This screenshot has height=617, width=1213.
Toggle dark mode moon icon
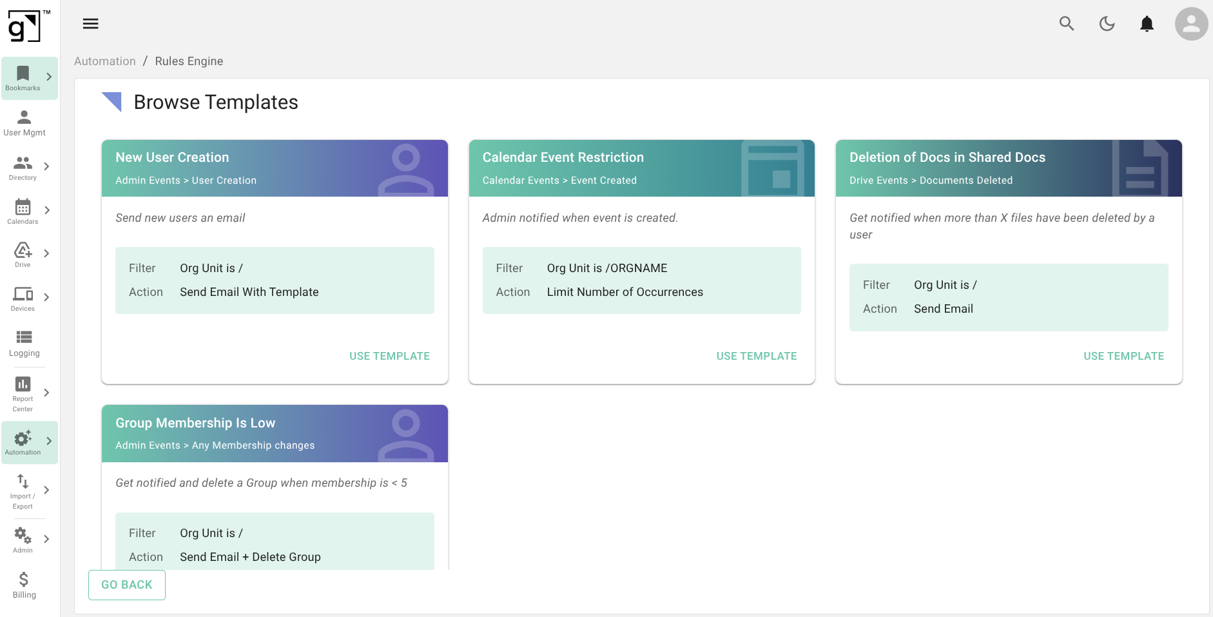click(1107, 24)
